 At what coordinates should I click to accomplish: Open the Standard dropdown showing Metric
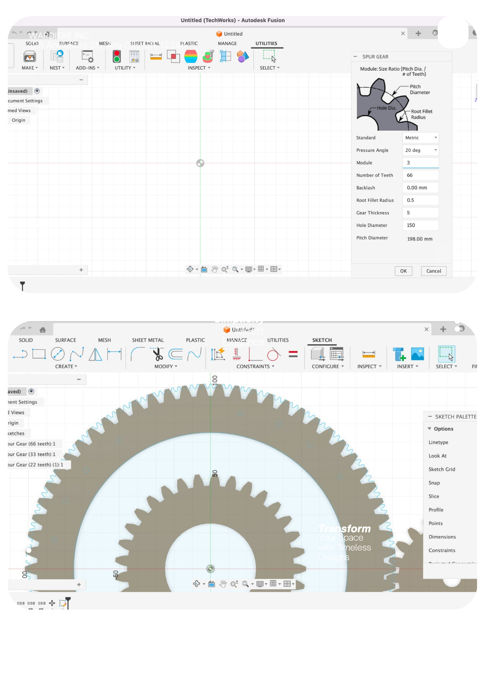pyautogui.click(x=421, y=138)
